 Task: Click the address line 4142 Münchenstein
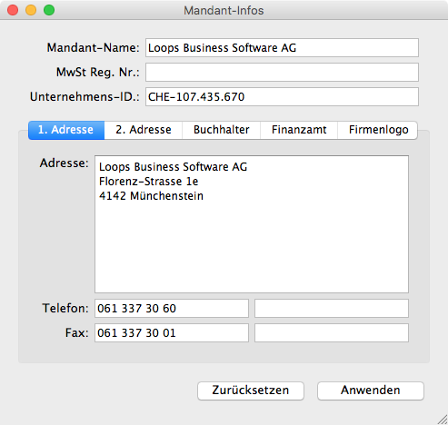151,196
